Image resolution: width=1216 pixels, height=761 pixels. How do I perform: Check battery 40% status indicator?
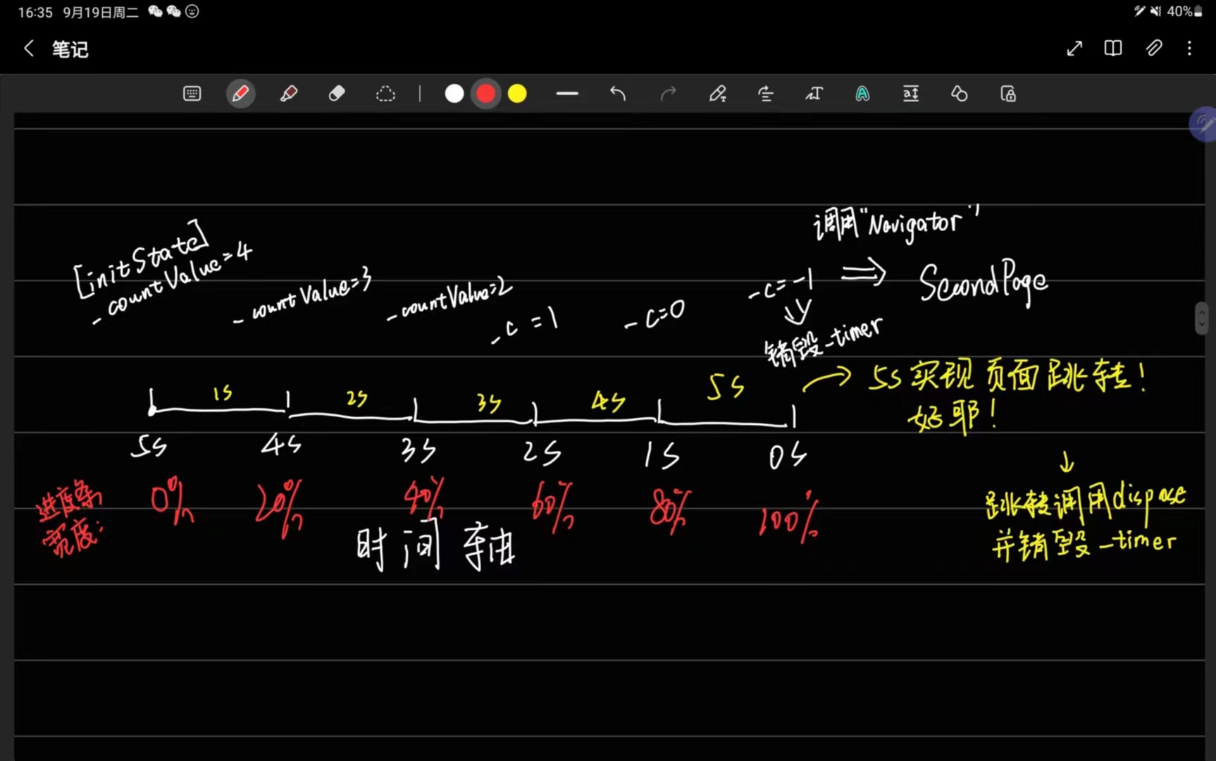tap(1185, 11)
